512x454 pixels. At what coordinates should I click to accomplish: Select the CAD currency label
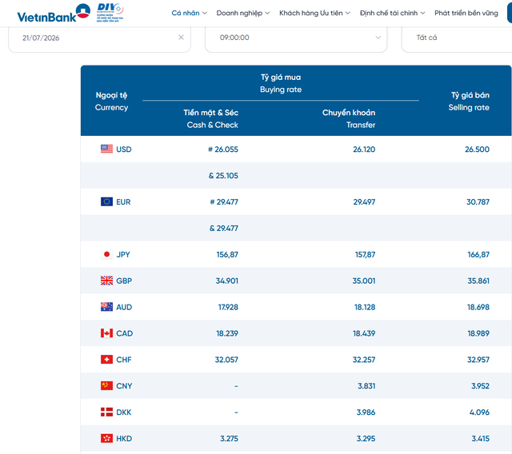125,333
